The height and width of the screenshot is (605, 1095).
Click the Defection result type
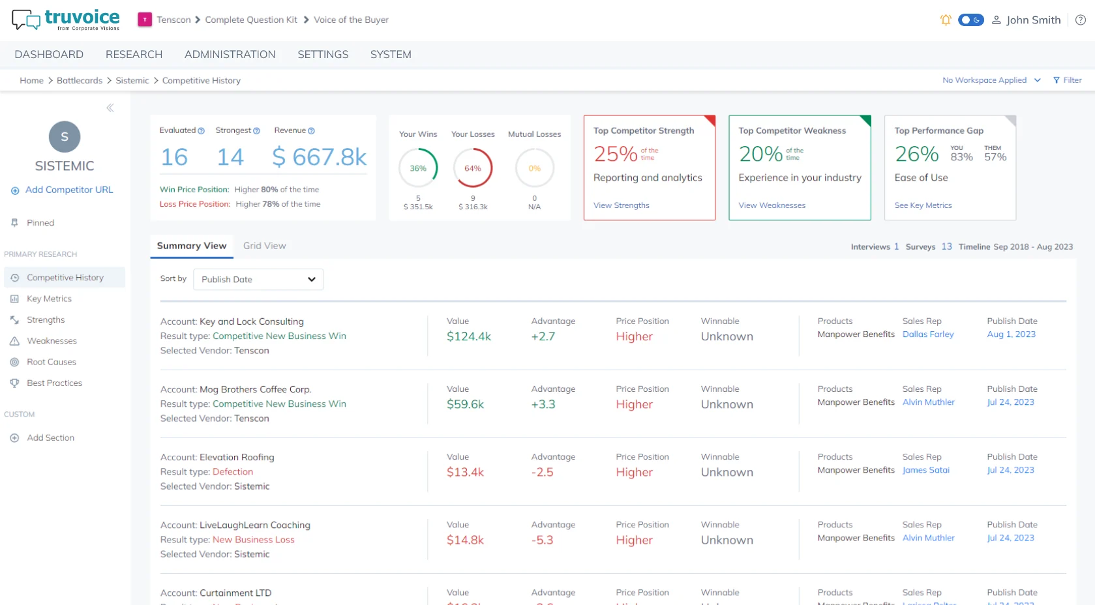click(233, 471)
